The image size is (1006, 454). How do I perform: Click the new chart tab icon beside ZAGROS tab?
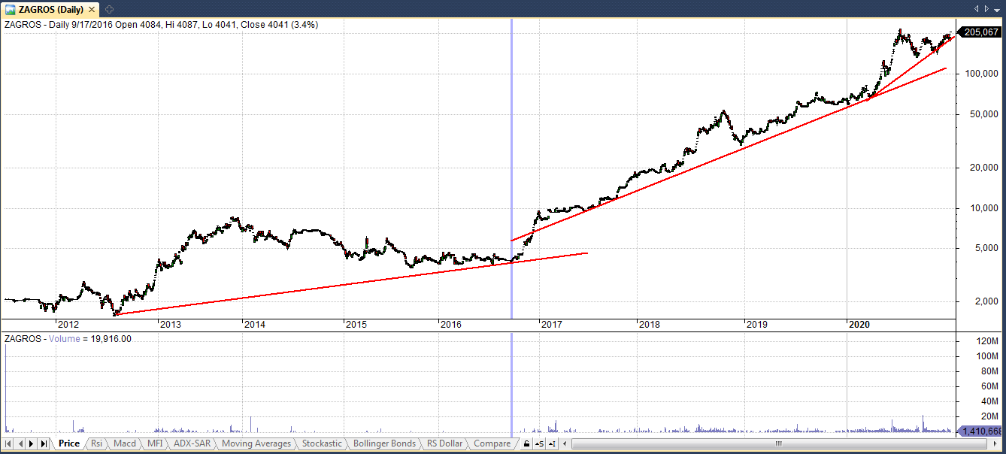[x=109, y=8]
